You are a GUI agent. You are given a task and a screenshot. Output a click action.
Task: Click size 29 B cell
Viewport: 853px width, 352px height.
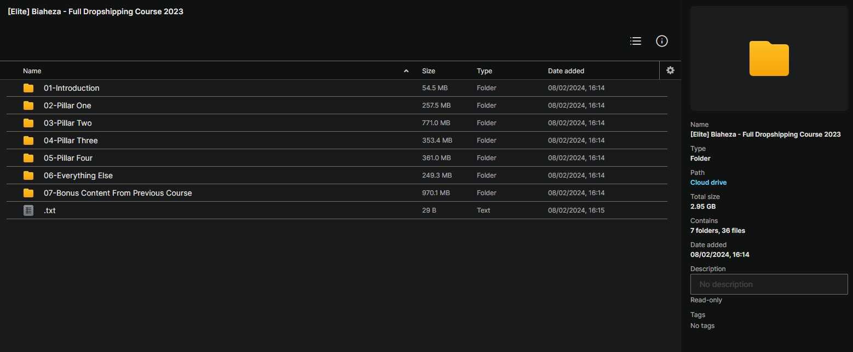[429, 210]
